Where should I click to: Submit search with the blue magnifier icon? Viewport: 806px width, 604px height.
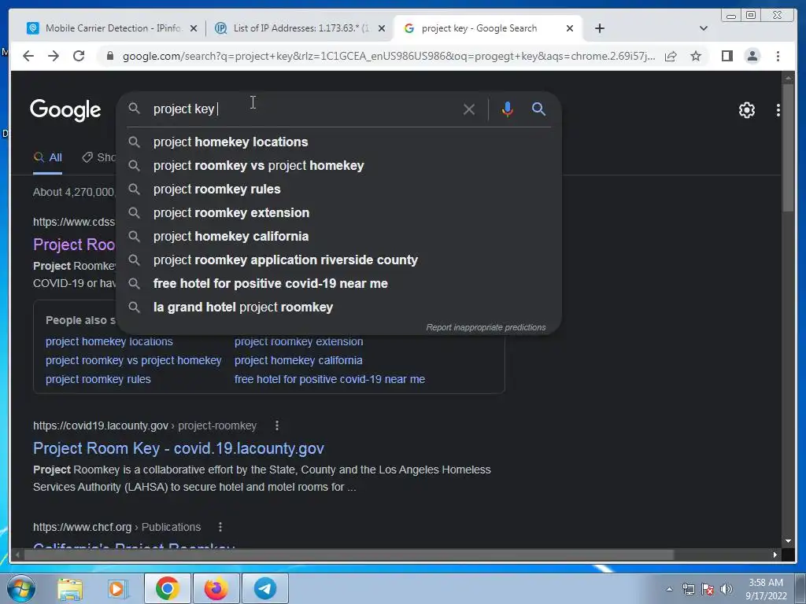[538, 109]
